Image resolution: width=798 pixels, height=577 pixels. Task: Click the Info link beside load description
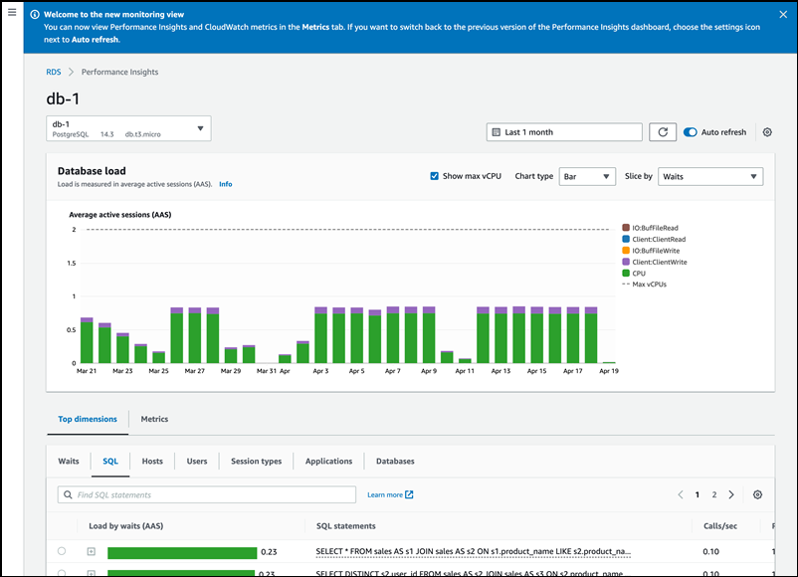[x=225, y=184]
